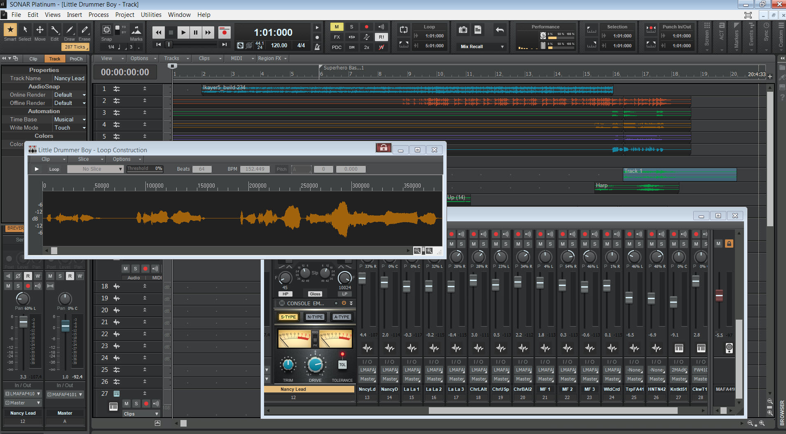Screen dimensions: 786x434
Task: Open Clips dropdown on track 27
Action: point(141,414)
